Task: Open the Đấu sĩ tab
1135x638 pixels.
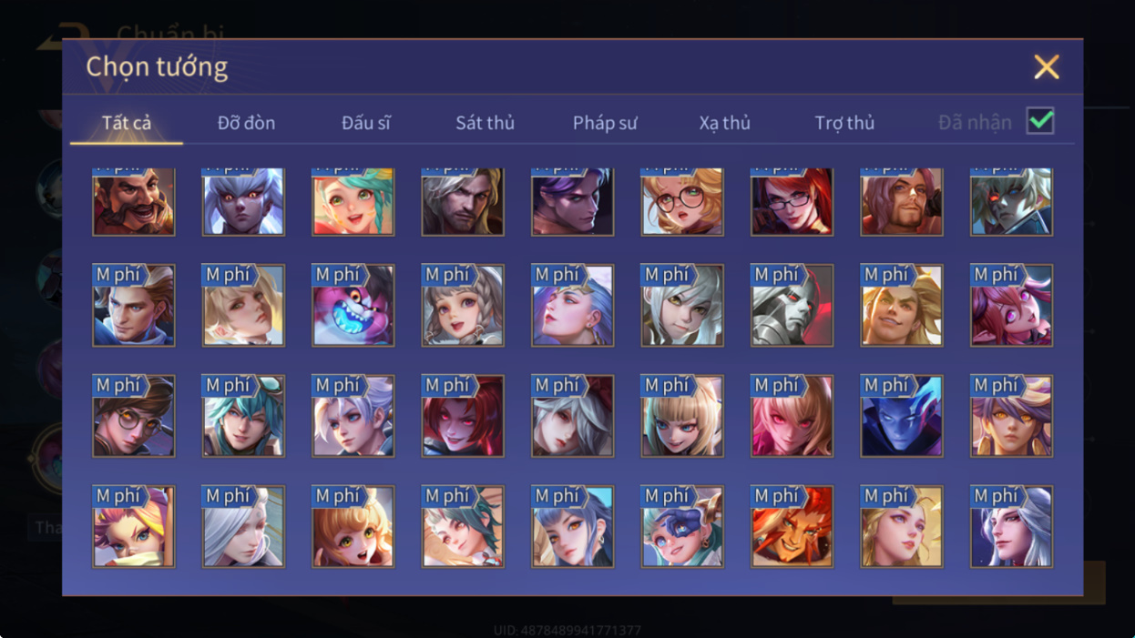Action: click(366, 123)
